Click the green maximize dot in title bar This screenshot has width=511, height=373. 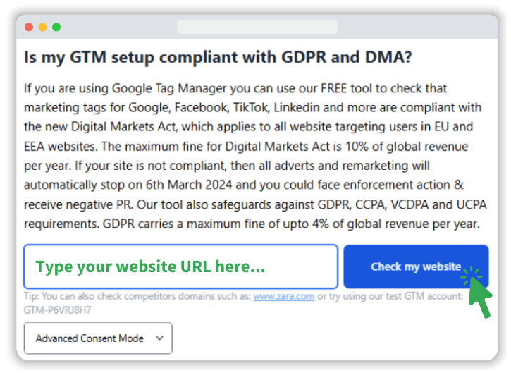click(x=56, y=27)
